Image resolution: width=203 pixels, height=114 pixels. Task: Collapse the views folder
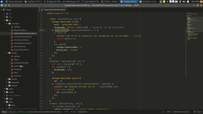[4, 102]
